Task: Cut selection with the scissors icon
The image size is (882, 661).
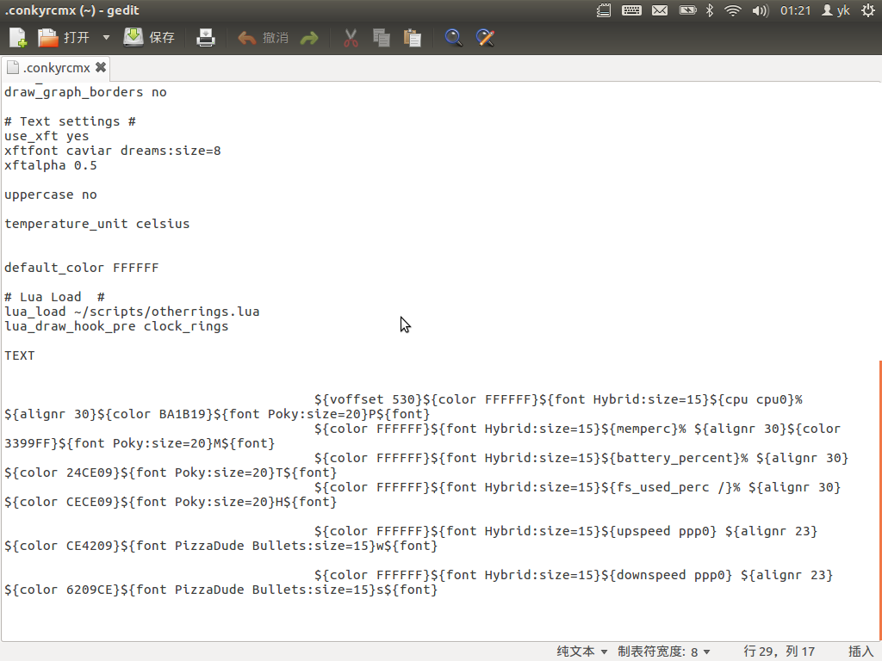Action: 351,38
